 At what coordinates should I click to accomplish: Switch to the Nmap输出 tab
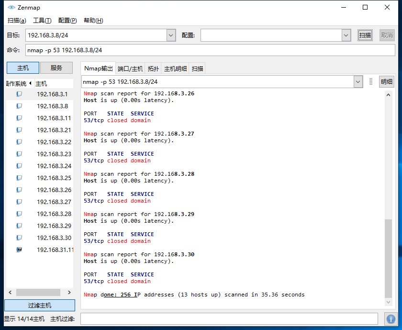point(99,68)
